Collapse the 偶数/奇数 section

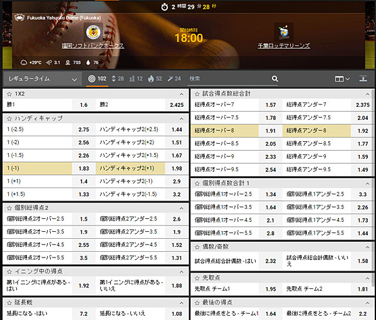point(367,247)
